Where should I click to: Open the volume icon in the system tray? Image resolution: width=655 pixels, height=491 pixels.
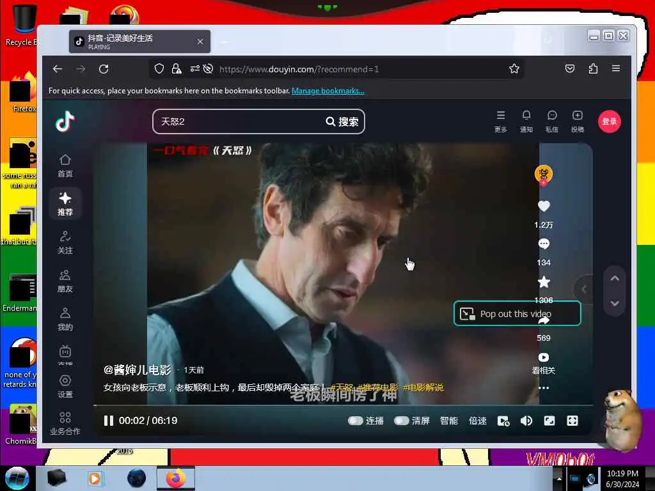coord(590,479)
